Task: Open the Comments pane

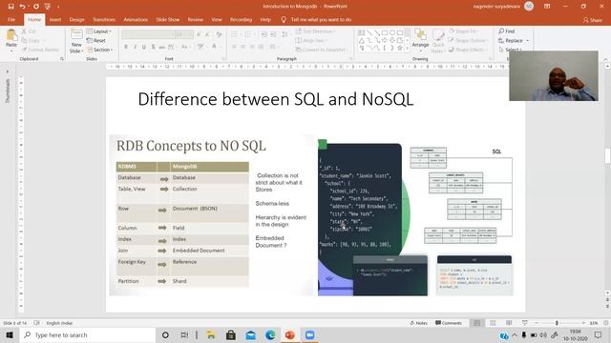Action: click(x=449, y=323)
